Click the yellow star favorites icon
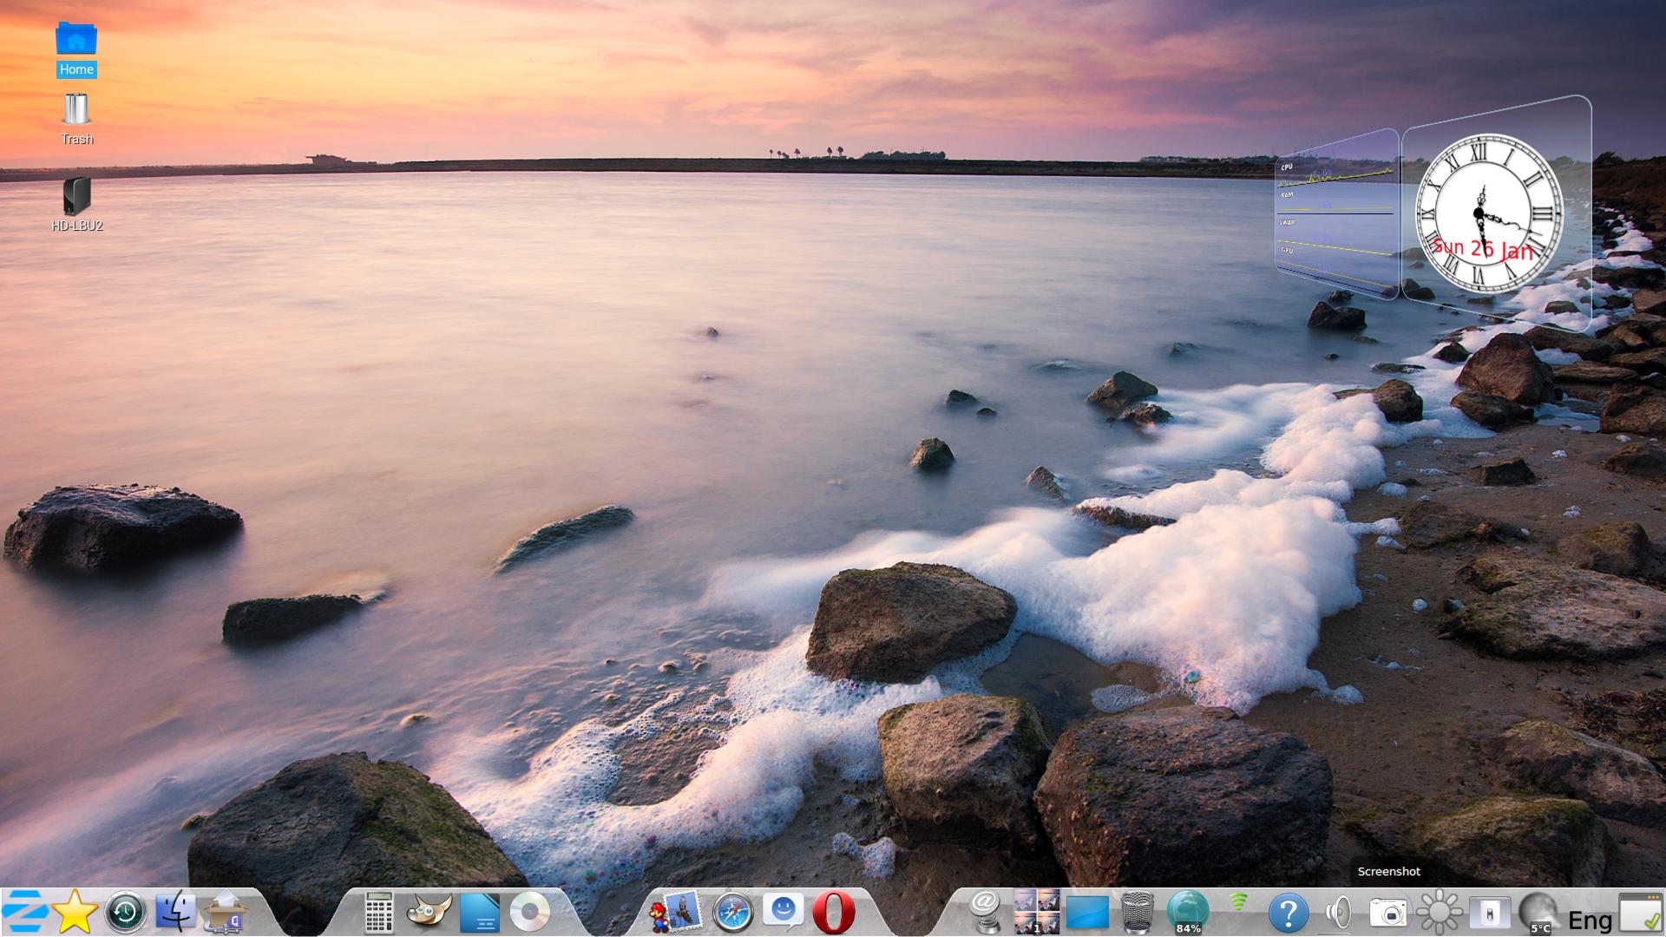Image resolution: width=1666 pixels, height=937 pixels. pyautogui.click(x=75, y=912)
